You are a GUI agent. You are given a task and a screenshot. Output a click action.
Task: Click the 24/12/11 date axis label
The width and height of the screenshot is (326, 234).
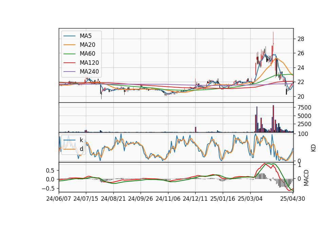[195, 199]
